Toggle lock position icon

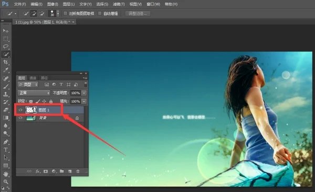coord(44,101)
